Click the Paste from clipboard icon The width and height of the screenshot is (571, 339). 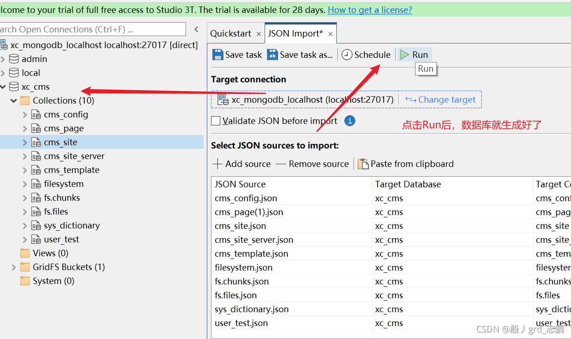pos(363,164)
